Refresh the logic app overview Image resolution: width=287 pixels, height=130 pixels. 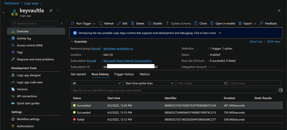106,23
